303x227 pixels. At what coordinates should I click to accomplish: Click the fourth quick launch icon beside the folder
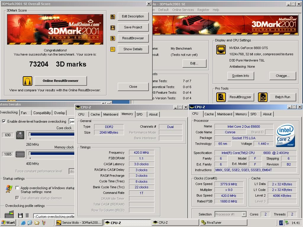point(44,223)
